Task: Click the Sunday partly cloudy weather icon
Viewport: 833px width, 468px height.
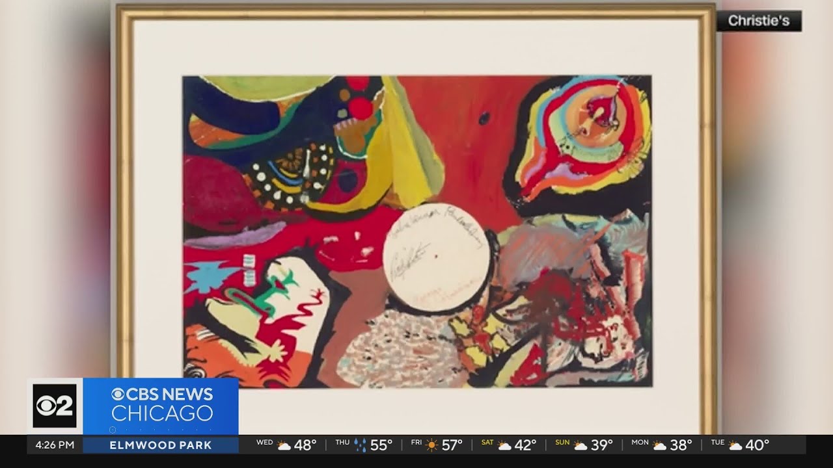Action: pyautogui.click(x=580, y=445)
